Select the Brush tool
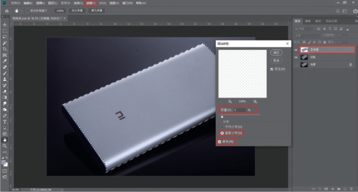The width and height of the screenshot is (358, 192). (5, 73)
